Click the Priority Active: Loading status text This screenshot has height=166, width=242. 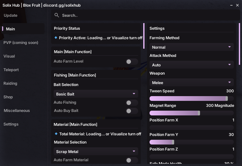coord(100,38)
